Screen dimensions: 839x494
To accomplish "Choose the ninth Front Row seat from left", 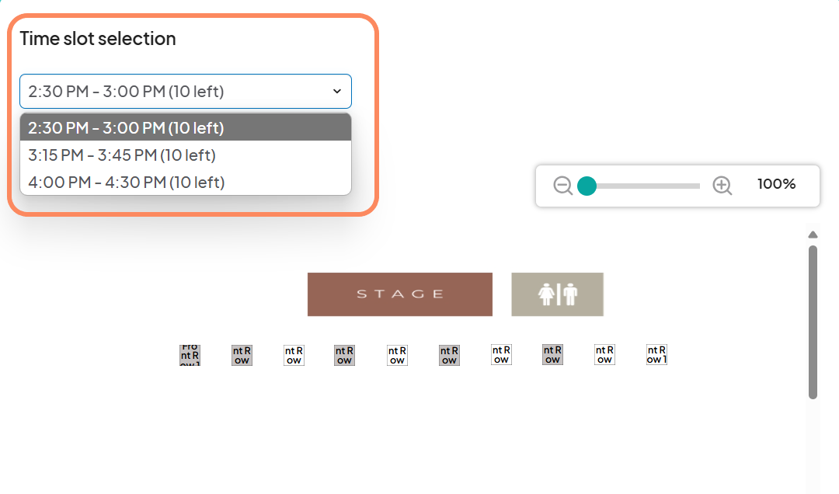I will (x=604, y=355).
